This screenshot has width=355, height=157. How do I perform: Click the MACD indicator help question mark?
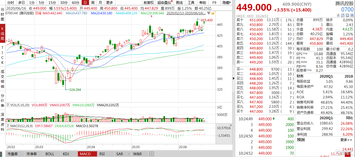pos(8,126)
